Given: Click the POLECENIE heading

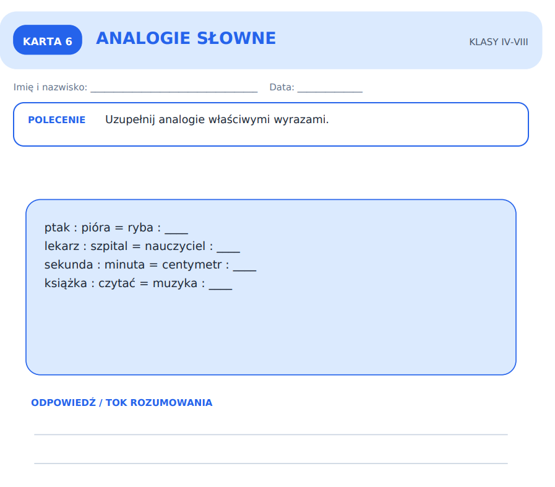Looking at the screenshot, I should click(57, 120).
